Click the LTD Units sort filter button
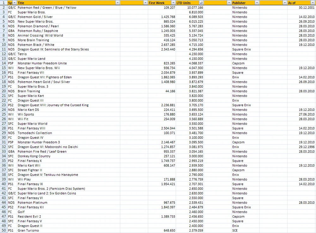This screenshot has width=316, height=233. click(x=201, y=3)
